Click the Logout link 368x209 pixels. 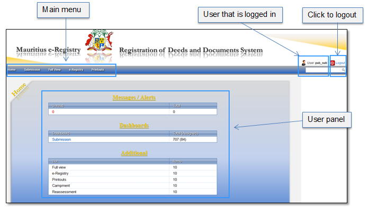click(340, 63)
